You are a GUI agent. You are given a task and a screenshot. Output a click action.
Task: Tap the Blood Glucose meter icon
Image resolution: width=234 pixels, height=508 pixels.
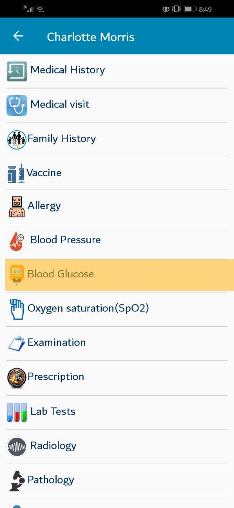tap(17, 275)
